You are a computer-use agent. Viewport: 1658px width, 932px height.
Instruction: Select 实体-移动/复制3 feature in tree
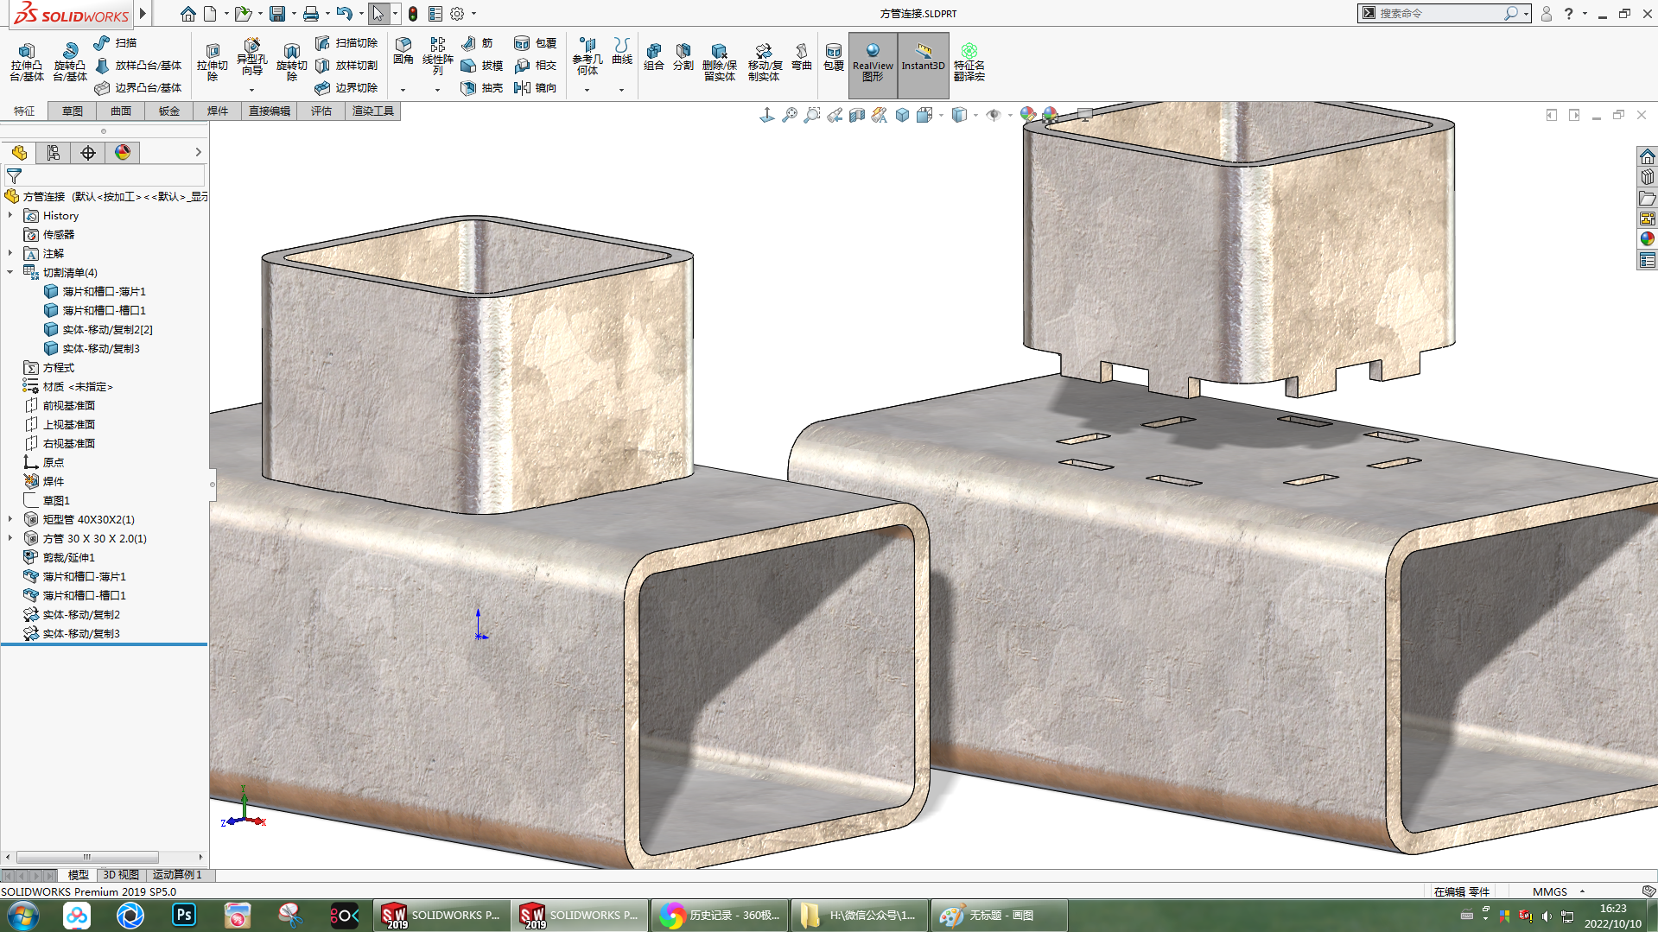[x=81, y=633]
